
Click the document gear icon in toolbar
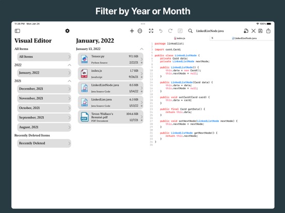click(246, 31)
